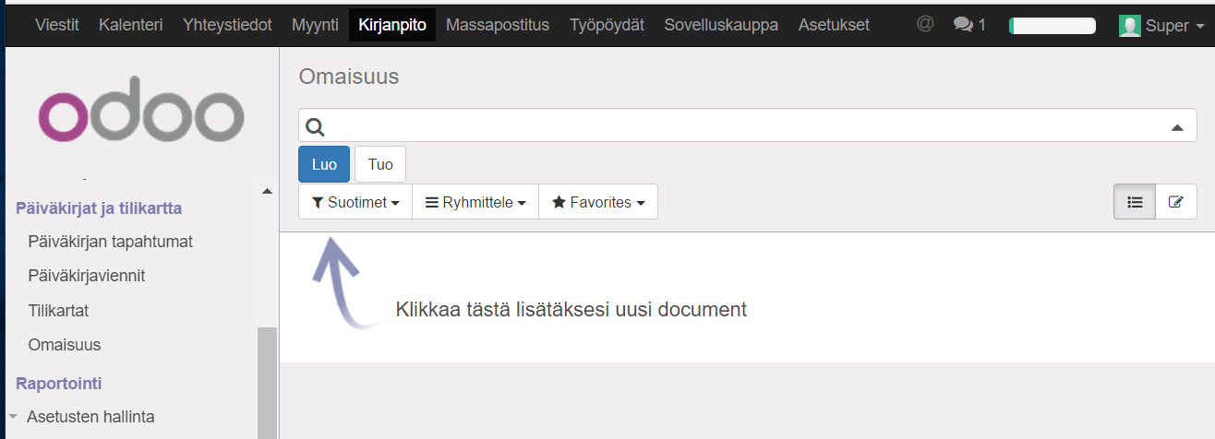
Task: Open the Kalenteri menu
Action: [x=131, y=25]
